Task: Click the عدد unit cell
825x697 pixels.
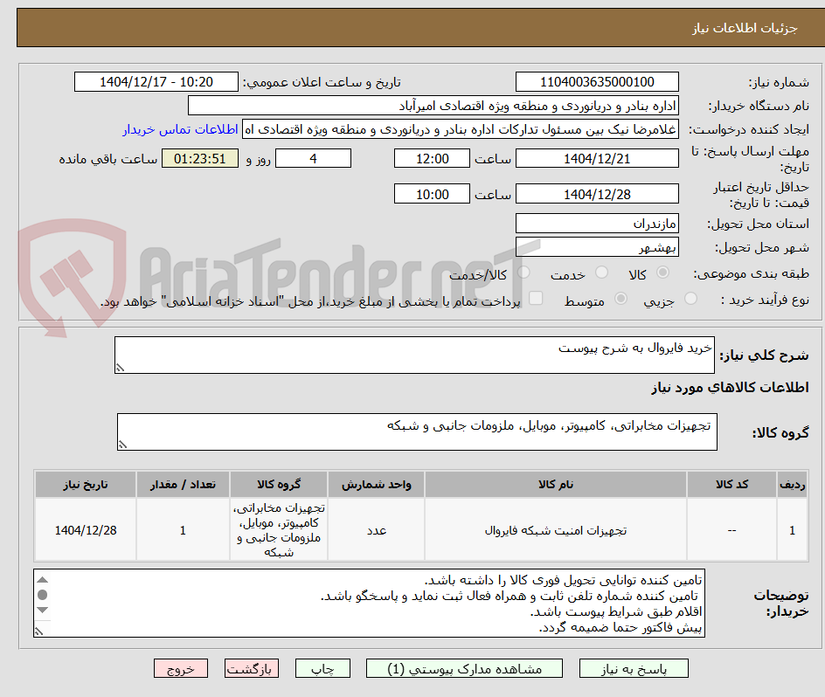Action: pos(376,530)
